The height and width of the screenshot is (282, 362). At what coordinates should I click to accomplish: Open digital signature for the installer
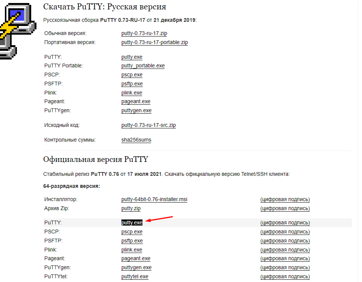[x=285, y=199]
